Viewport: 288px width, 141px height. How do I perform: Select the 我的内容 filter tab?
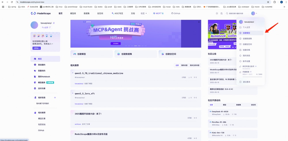[x=184, y=65]
